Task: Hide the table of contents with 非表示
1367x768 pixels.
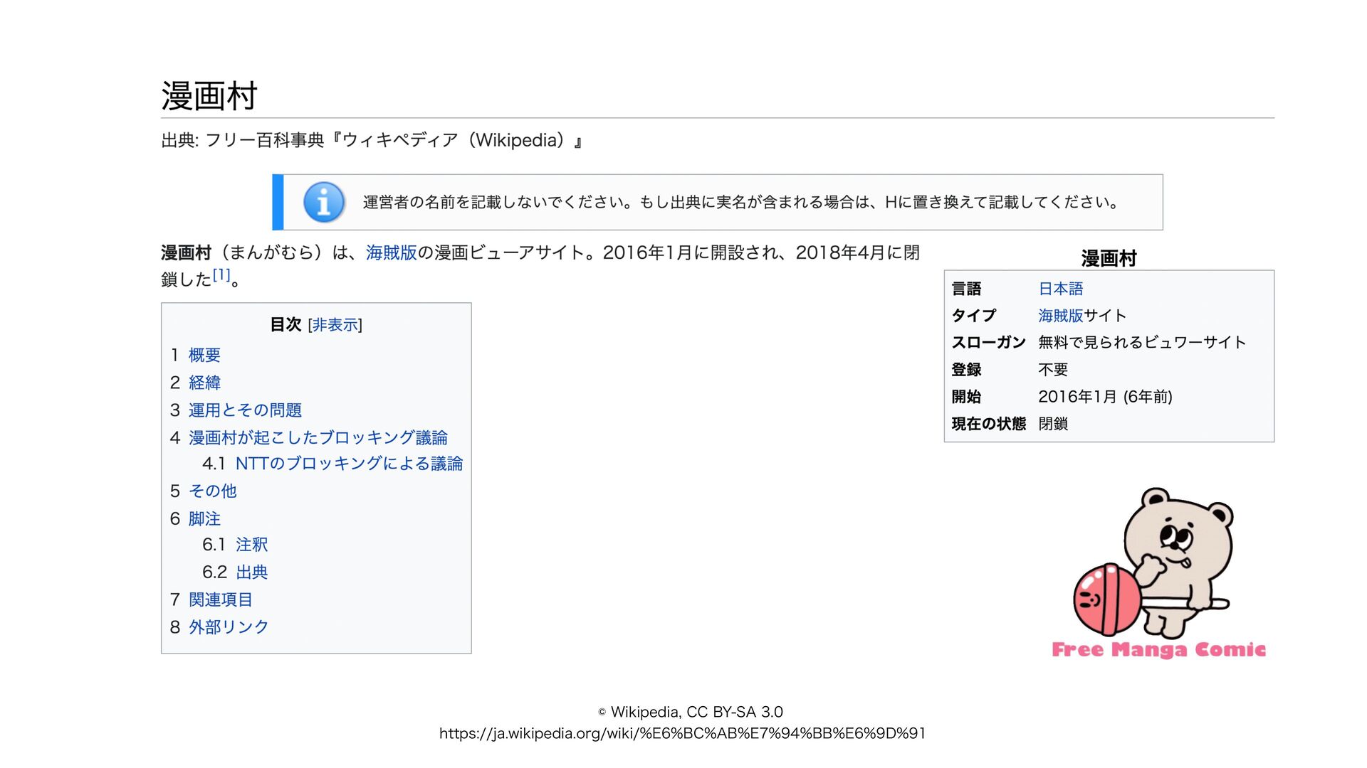Action: [335, 325]
